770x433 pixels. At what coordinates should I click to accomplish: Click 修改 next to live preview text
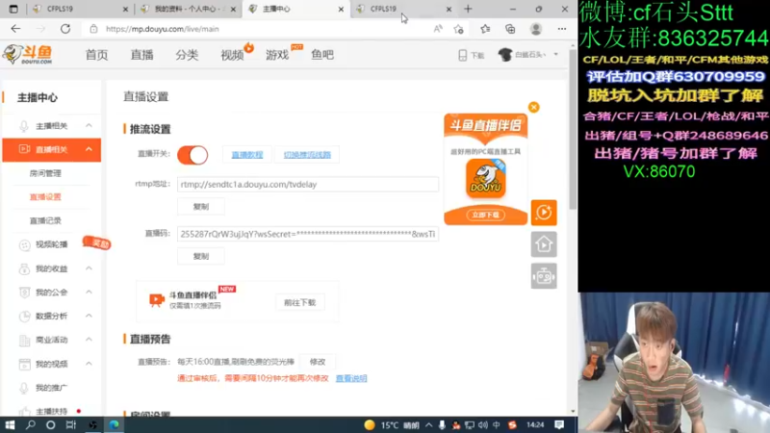[318, 362]
